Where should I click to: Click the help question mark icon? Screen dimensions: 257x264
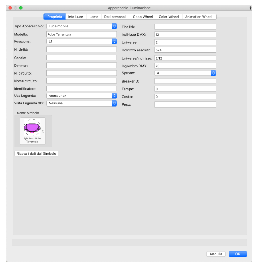[x=250, y=8]
